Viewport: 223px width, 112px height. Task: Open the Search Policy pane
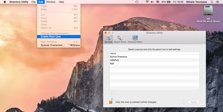click(x=120, y=39)
